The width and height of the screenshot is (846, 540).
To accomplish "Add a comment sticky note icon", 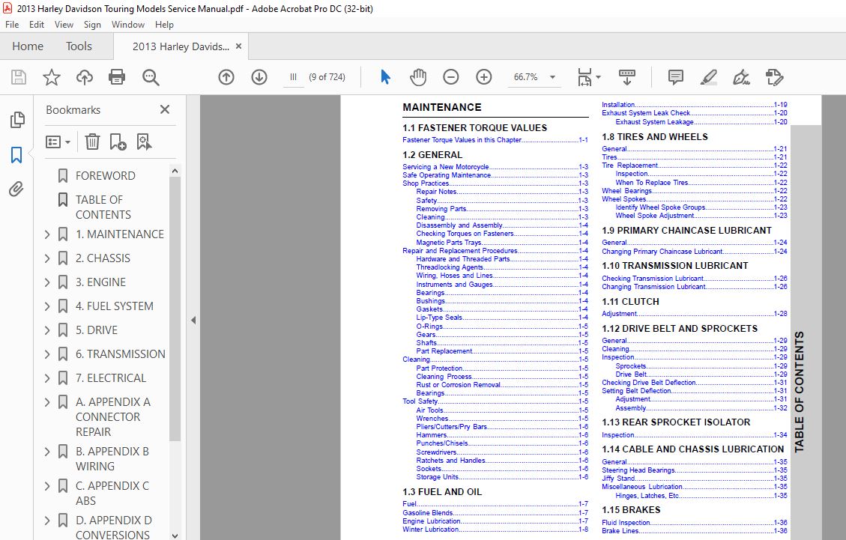I will 675,77.
